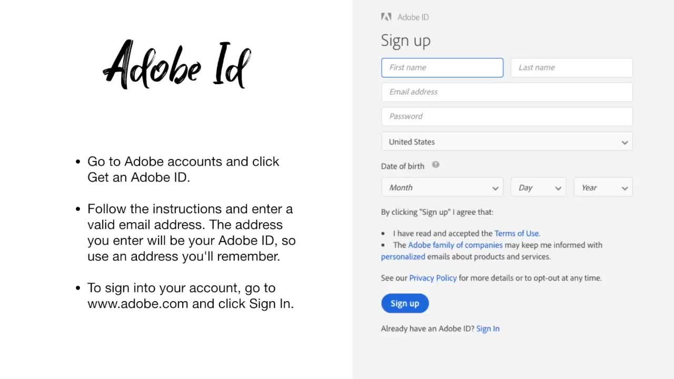Click the Date of birth label
This screenshot has height=379, width=674.
402,166
